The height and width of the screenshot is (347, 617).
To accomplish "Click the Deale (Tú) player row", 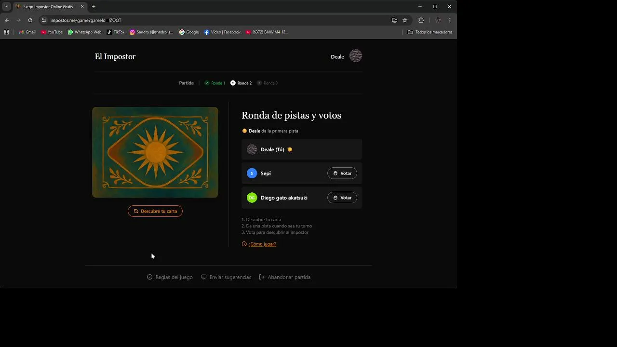I will [302, 149].
